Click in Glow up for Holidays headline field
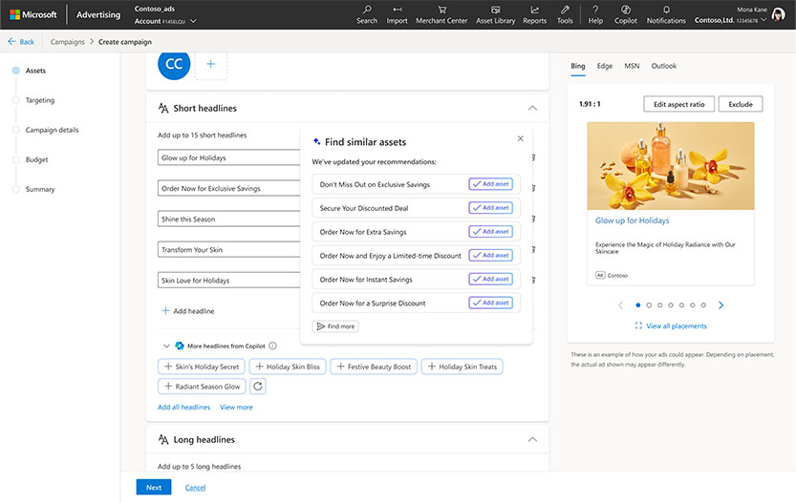The height and width of the screenshot is (503, 796). point(229,157)
